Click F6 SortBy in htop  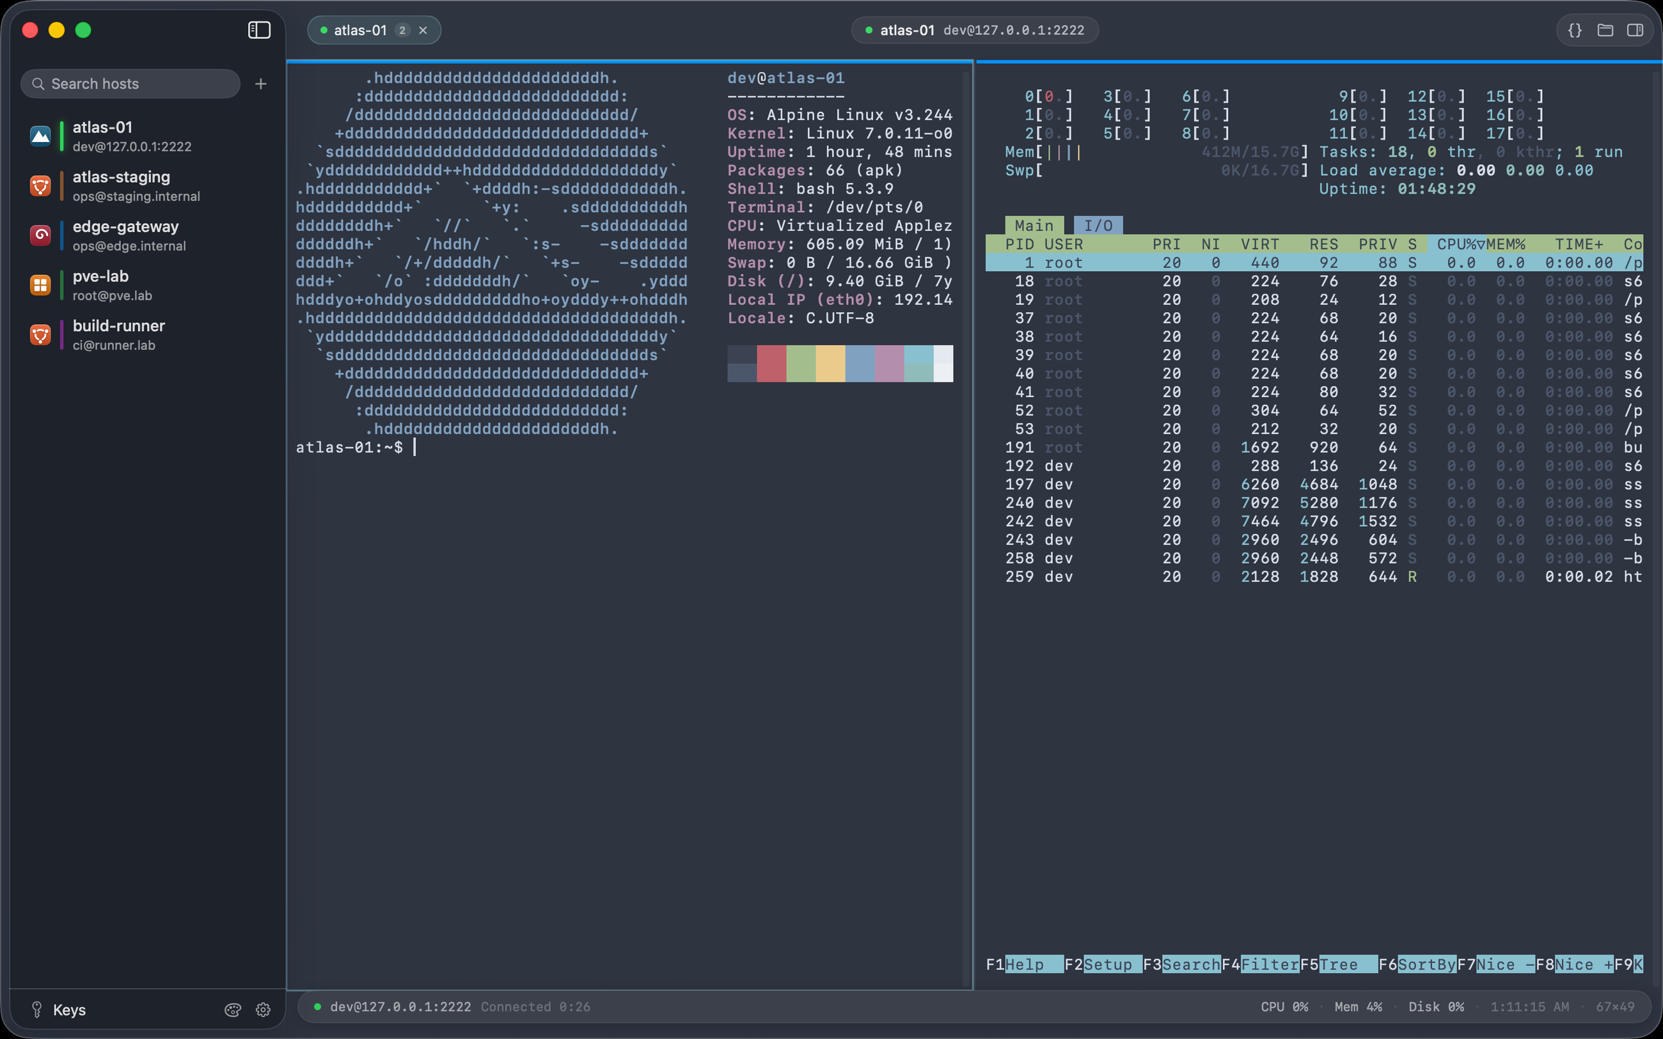click(1417, 965)
